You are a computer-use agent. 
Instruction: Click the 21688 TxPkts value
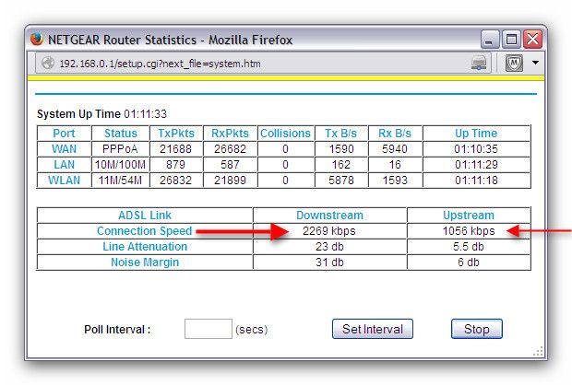(175, 149)
